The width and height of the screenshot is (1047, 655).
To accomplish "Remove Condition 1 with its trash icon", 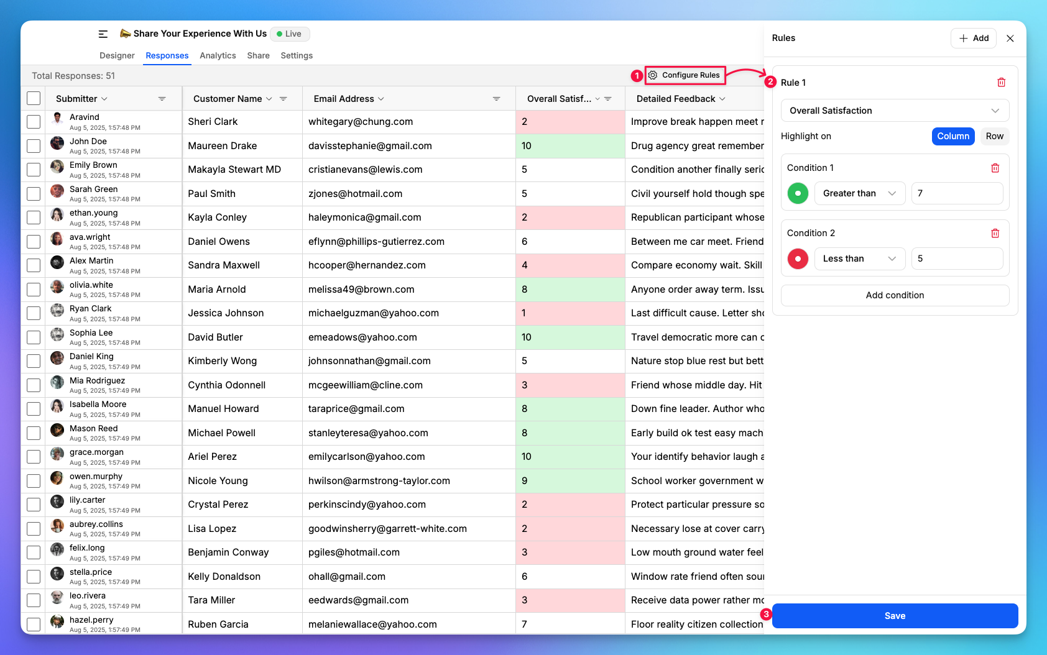I will 995,168.
